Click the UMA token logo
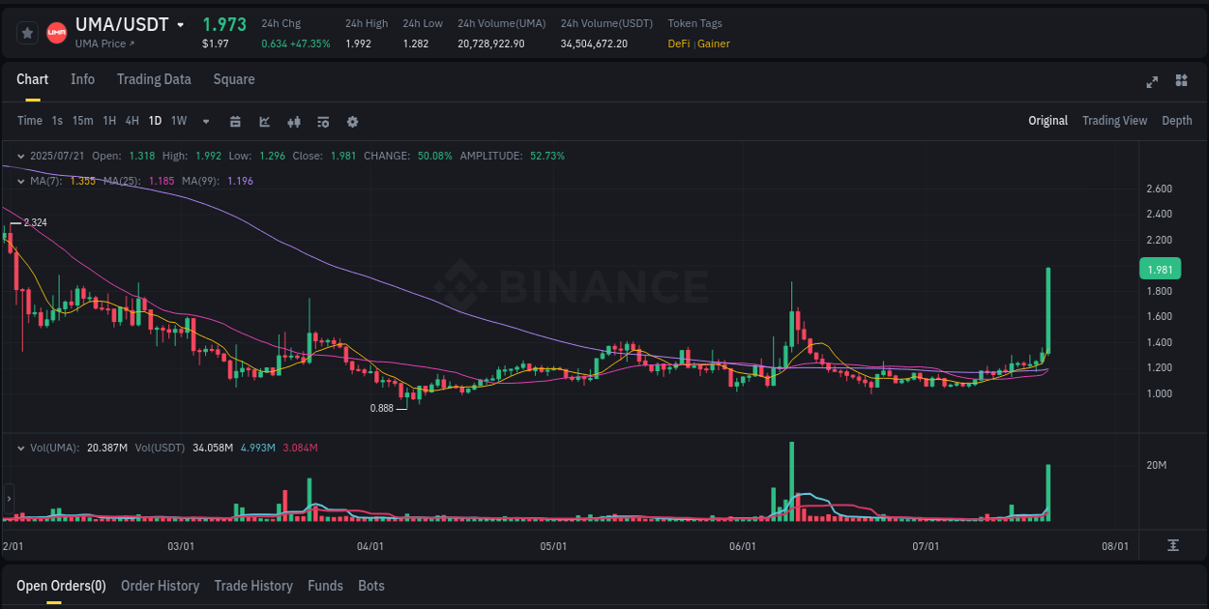1209x609 pixels. point(56,32)
